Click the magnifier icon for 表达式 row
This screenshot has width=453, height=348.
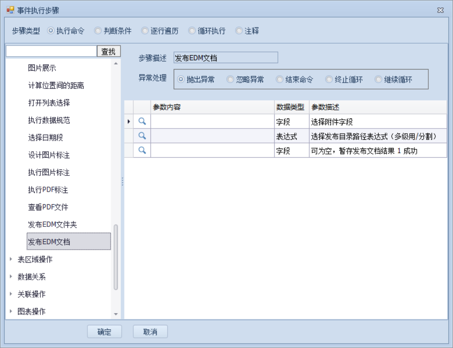142,136
